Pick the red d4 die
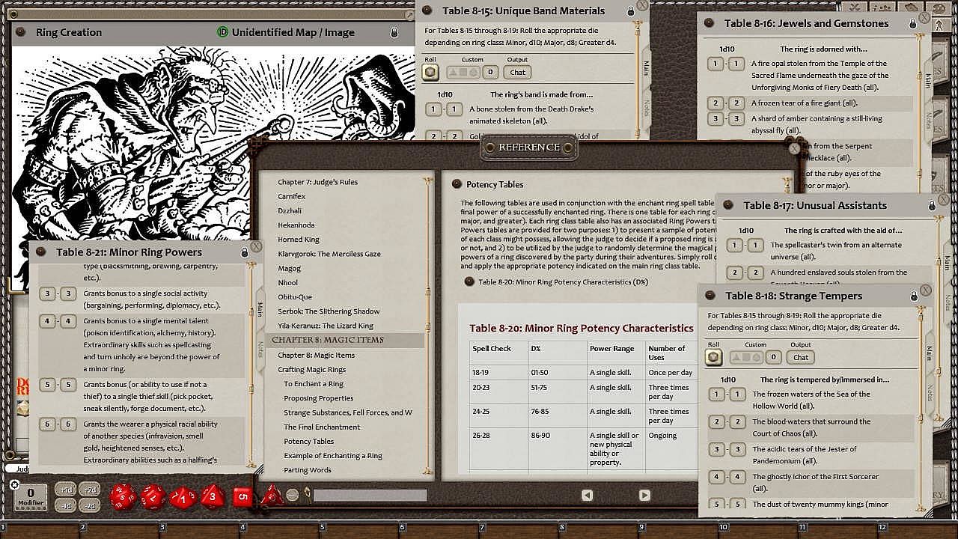The height and width of the screenshot is (539, 958). [272, 495]
